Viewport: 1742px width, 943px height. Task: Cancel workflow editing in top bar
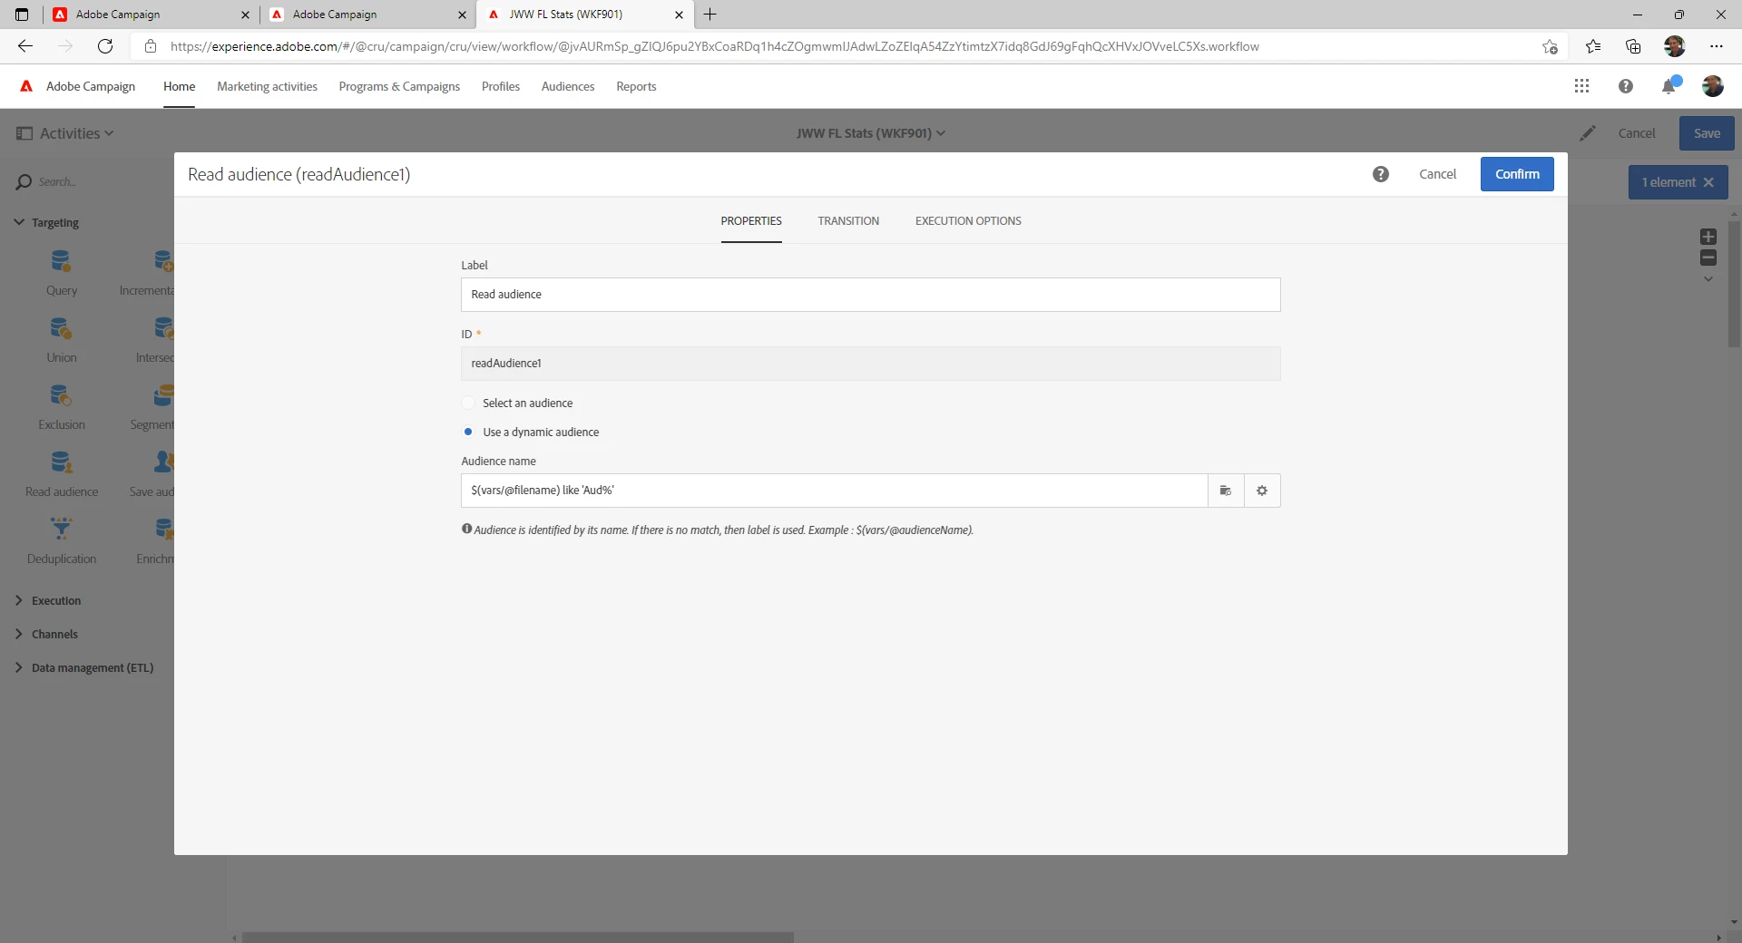[1637, 133]
